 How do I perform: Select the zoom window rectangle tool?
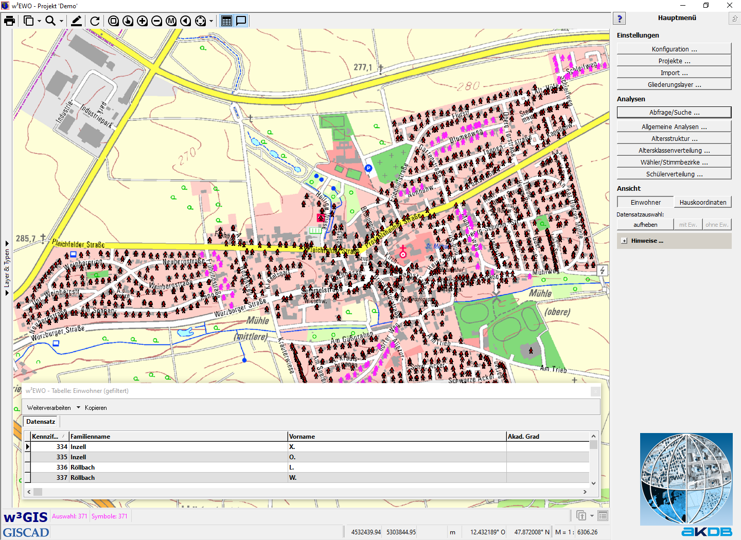pos(114,21)
